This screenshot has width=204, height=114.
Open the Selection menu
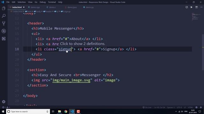[x=22, y=2]
